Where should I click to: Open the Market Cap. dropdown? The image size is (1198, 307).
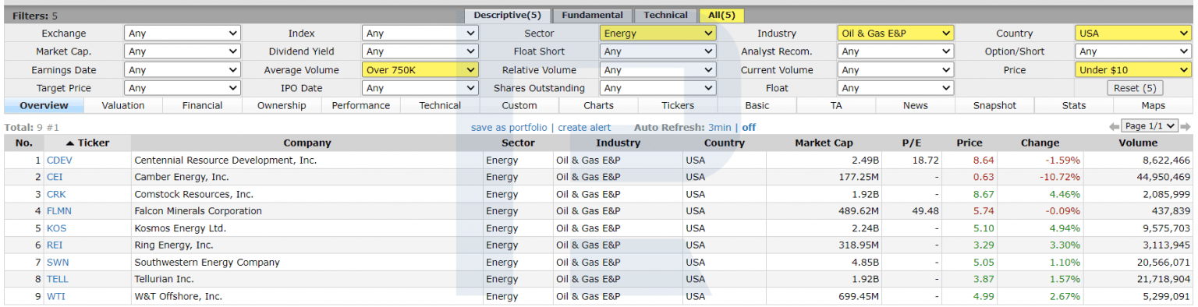point(183,51)
